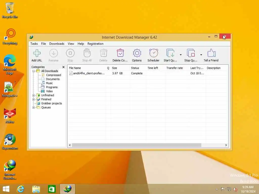Select the Notepad++ desktop shortcut

(x=10, y=89)
